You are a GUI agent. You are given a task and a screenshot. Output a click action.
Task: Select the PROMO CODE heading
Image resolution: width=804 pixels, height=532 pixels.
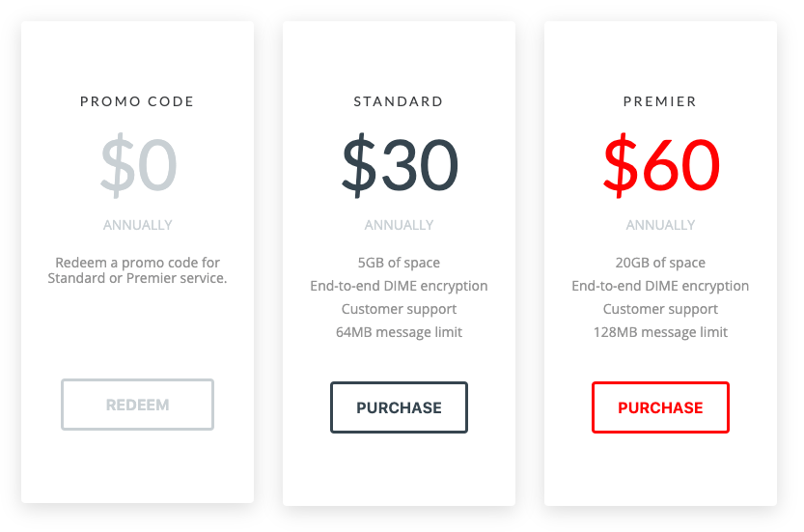(x=137, y=101)
